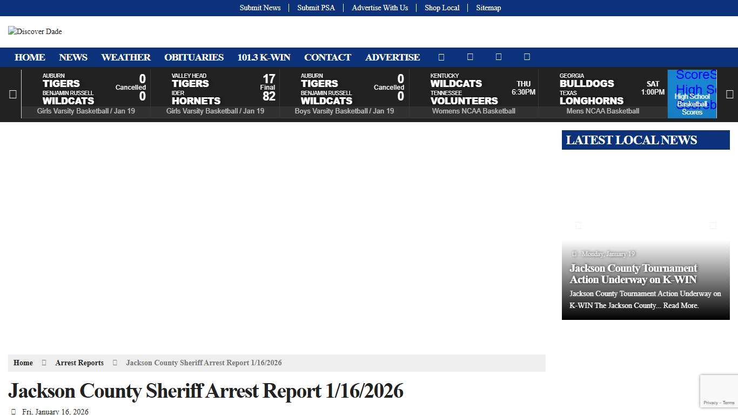Click the date icon near Fri, January 16, 2026
Screen dimensions: 738x415
click(x=14, y=411)
